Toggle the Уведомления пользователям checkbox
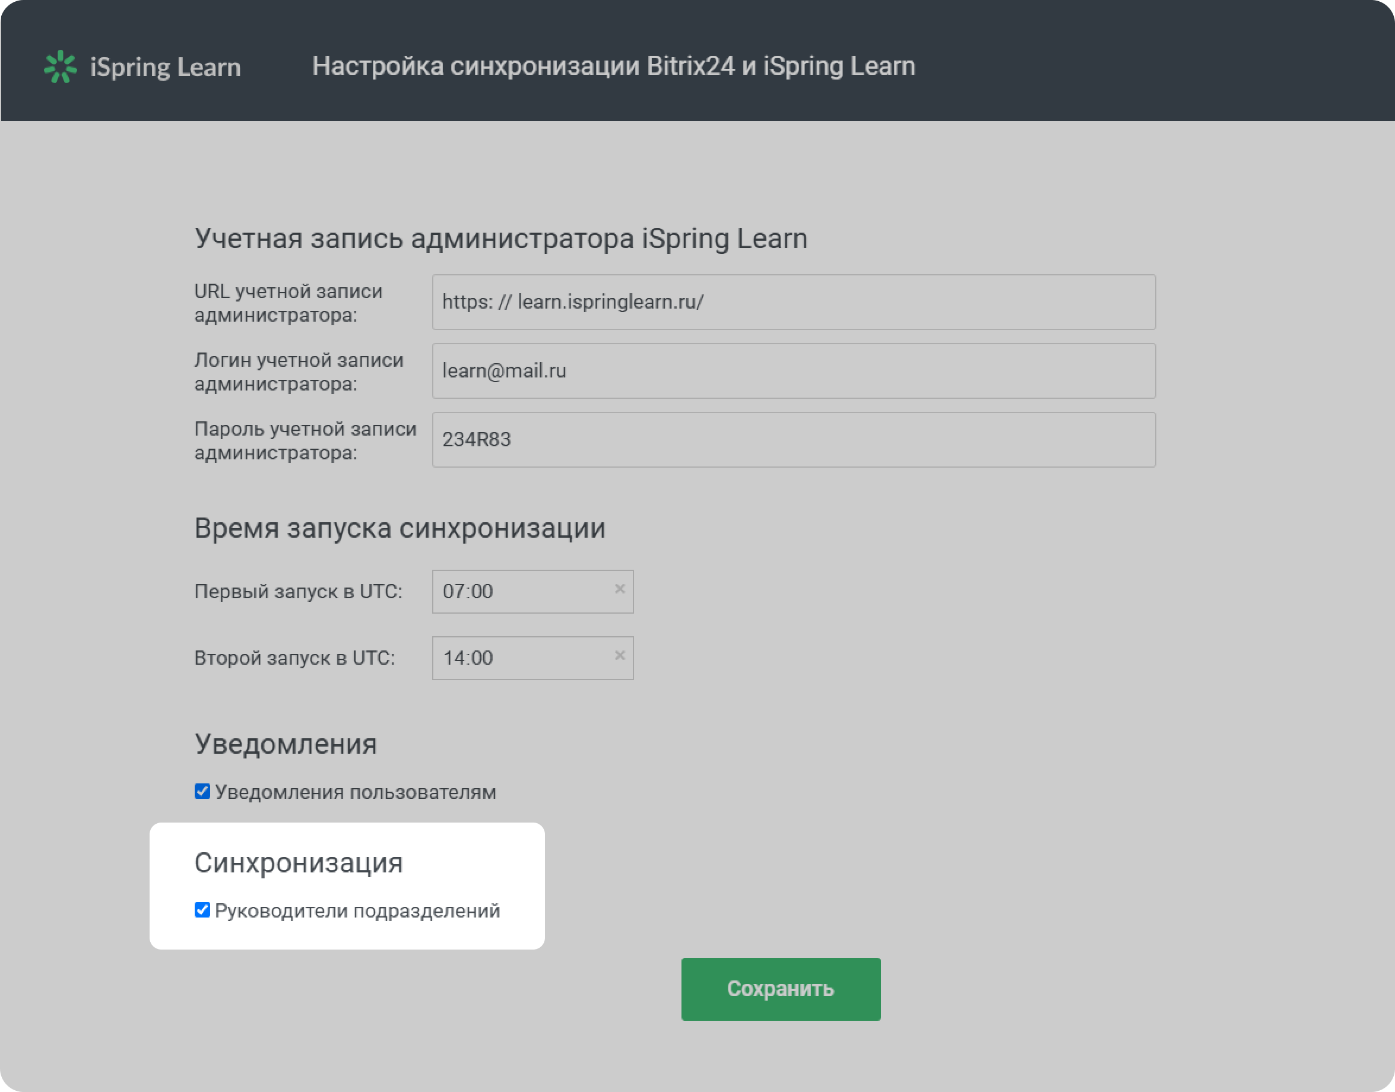This screenshot has height=1092, width=1395. (x=202, y=792)
